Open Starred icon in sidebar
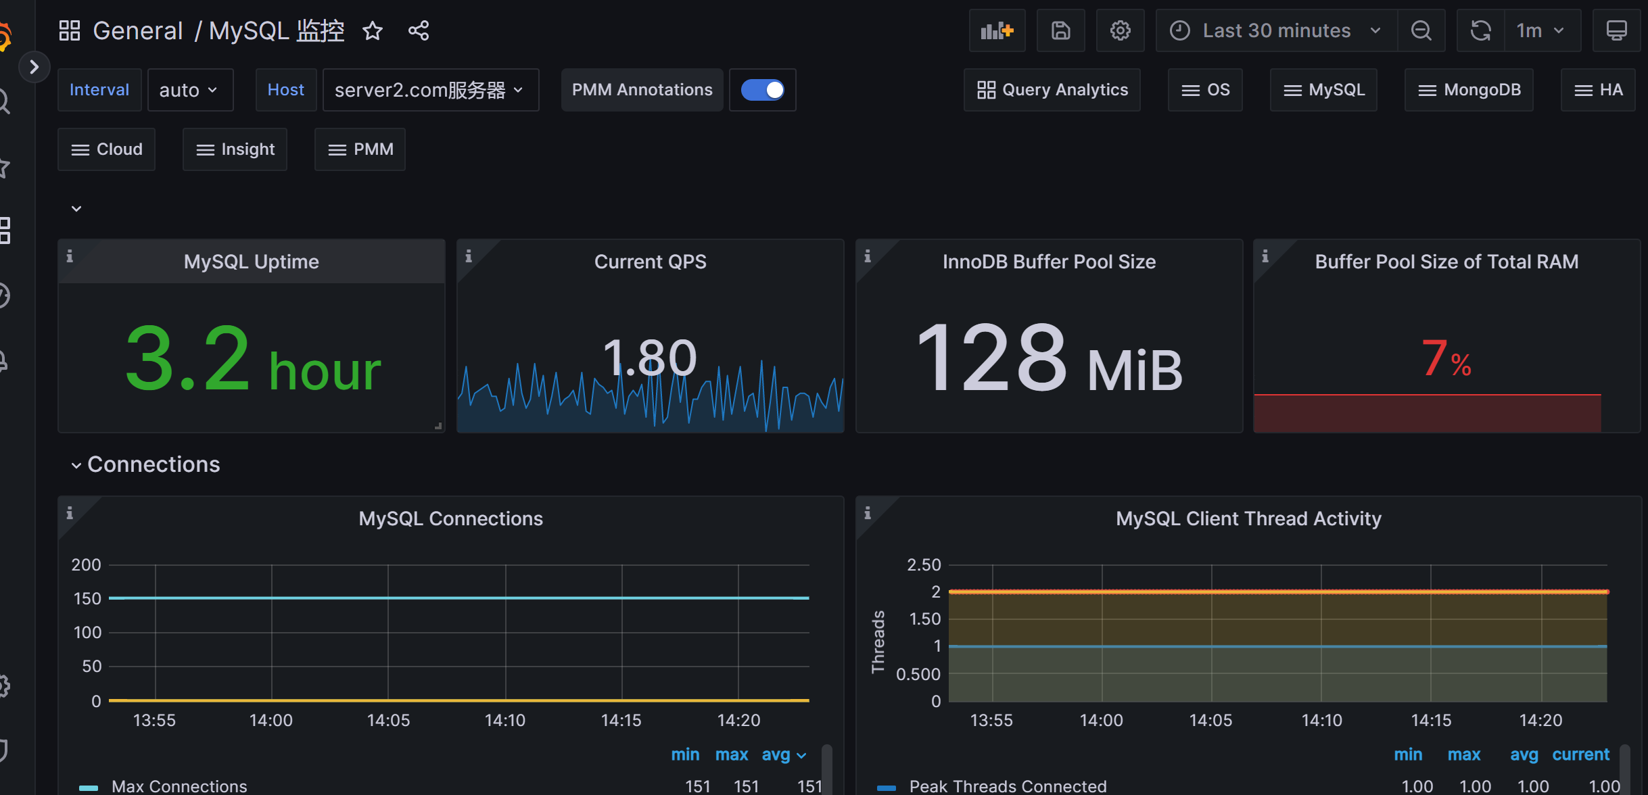Screen dimensions: 1648x795 [x=4, y=167]
